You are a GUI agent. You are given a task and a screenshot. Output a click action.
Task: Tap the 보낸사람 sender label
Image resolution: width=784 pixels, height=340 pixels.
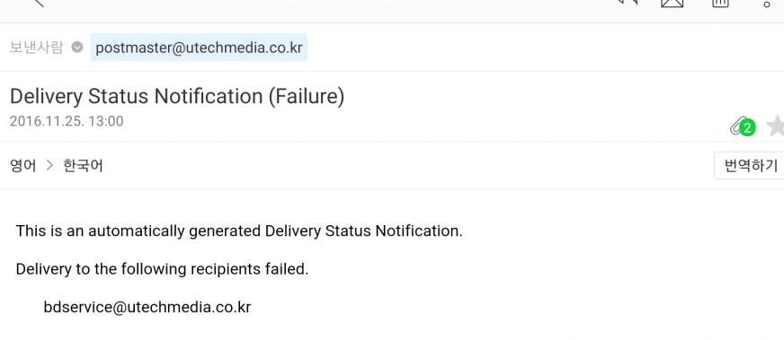(37, 48)
